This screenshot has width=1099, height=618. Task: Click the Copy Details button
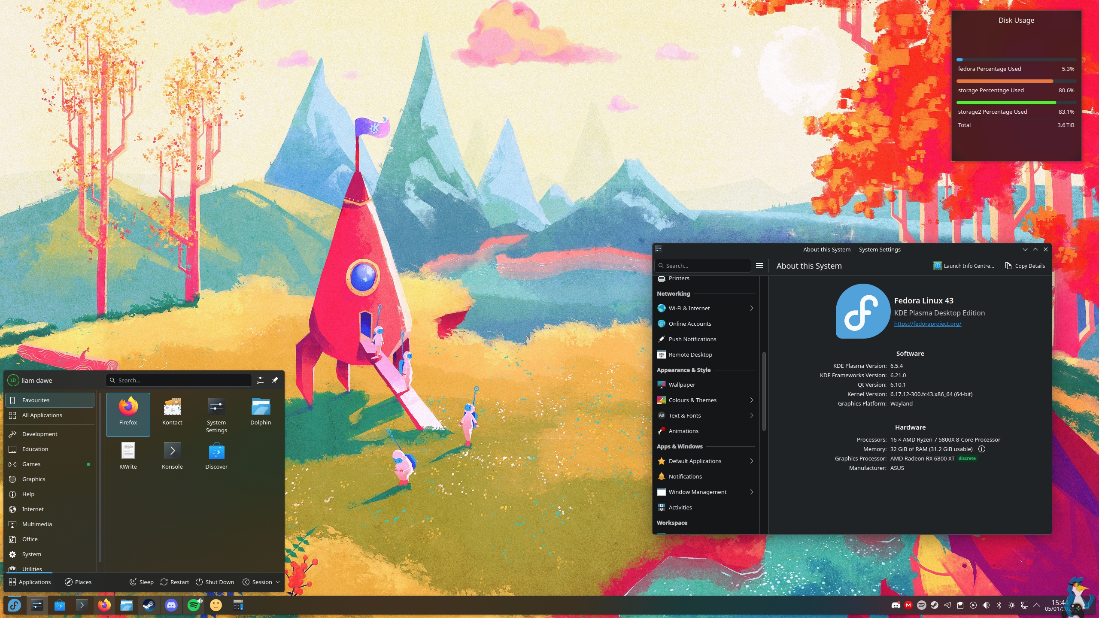(x=1025, y=266)
